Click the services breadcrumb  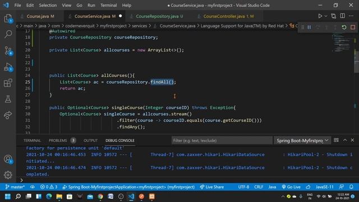click(139, 26)
